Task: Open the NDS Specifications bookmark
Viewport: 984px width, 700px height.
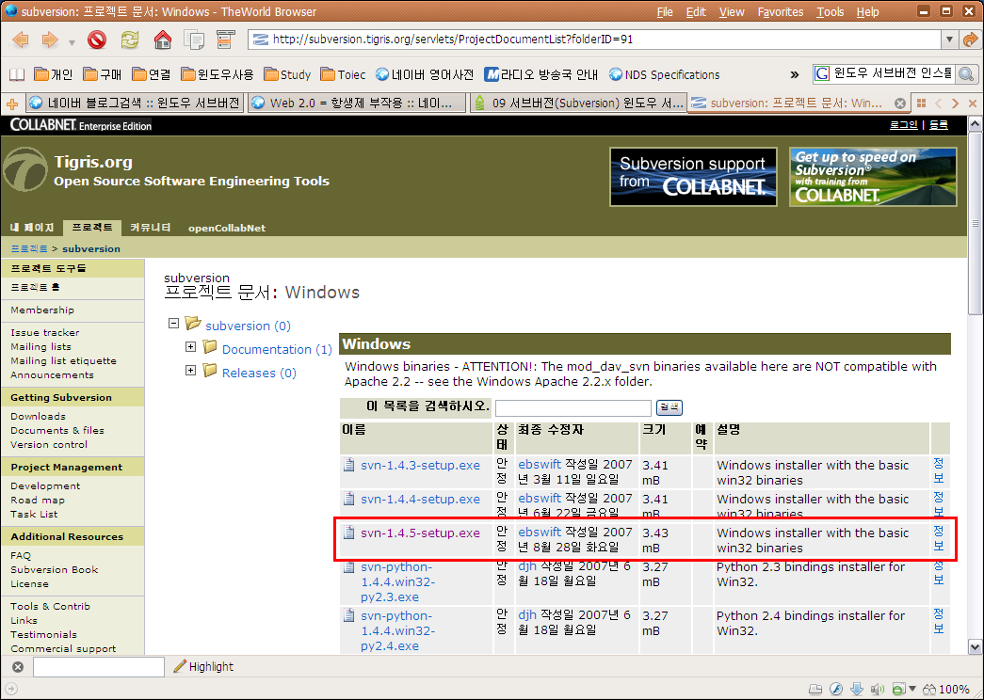Action: click(665, 74)
